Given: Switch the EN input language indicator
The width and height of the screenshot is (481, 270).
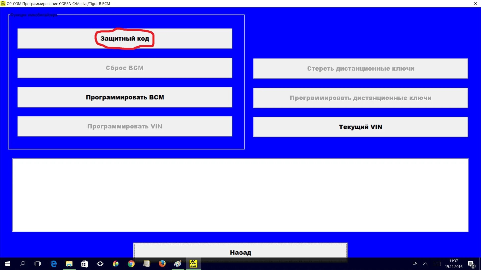Looking at the screenshot, I should (x=415, y=263).
